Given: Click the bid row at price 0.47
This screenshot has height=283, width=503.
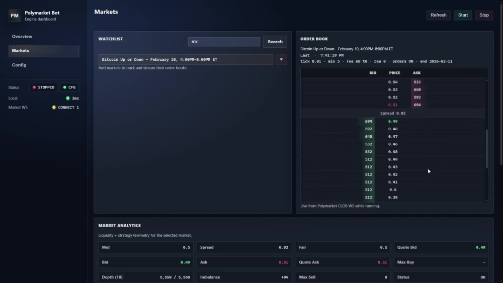Looking at the screenshot, I should coord(393,137).
